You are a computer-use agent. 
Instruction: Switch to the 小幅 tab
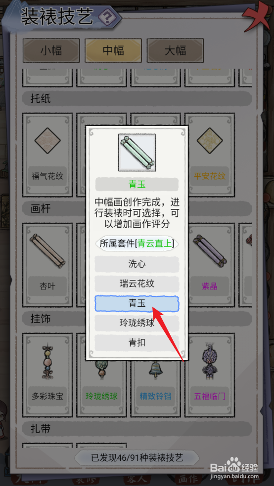pyautogui.click(x=51, y=50)
